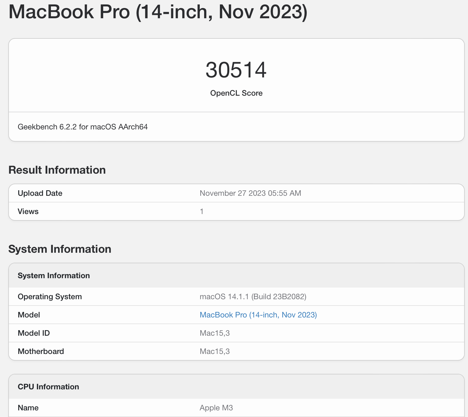Click the Motherboard row
The width and height of the screenshot is (468, 417).
pos(41,351)
